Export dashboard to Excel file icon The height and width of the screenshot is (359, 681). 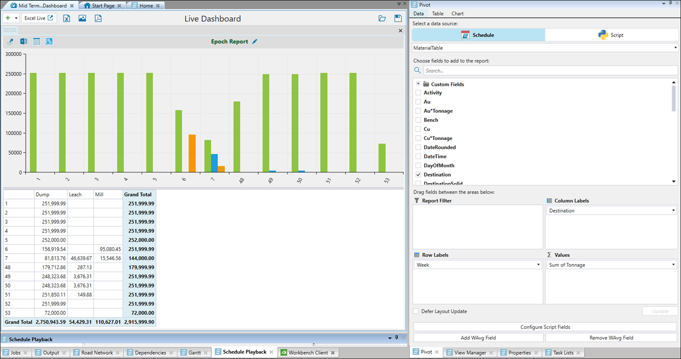coord(66,19)
